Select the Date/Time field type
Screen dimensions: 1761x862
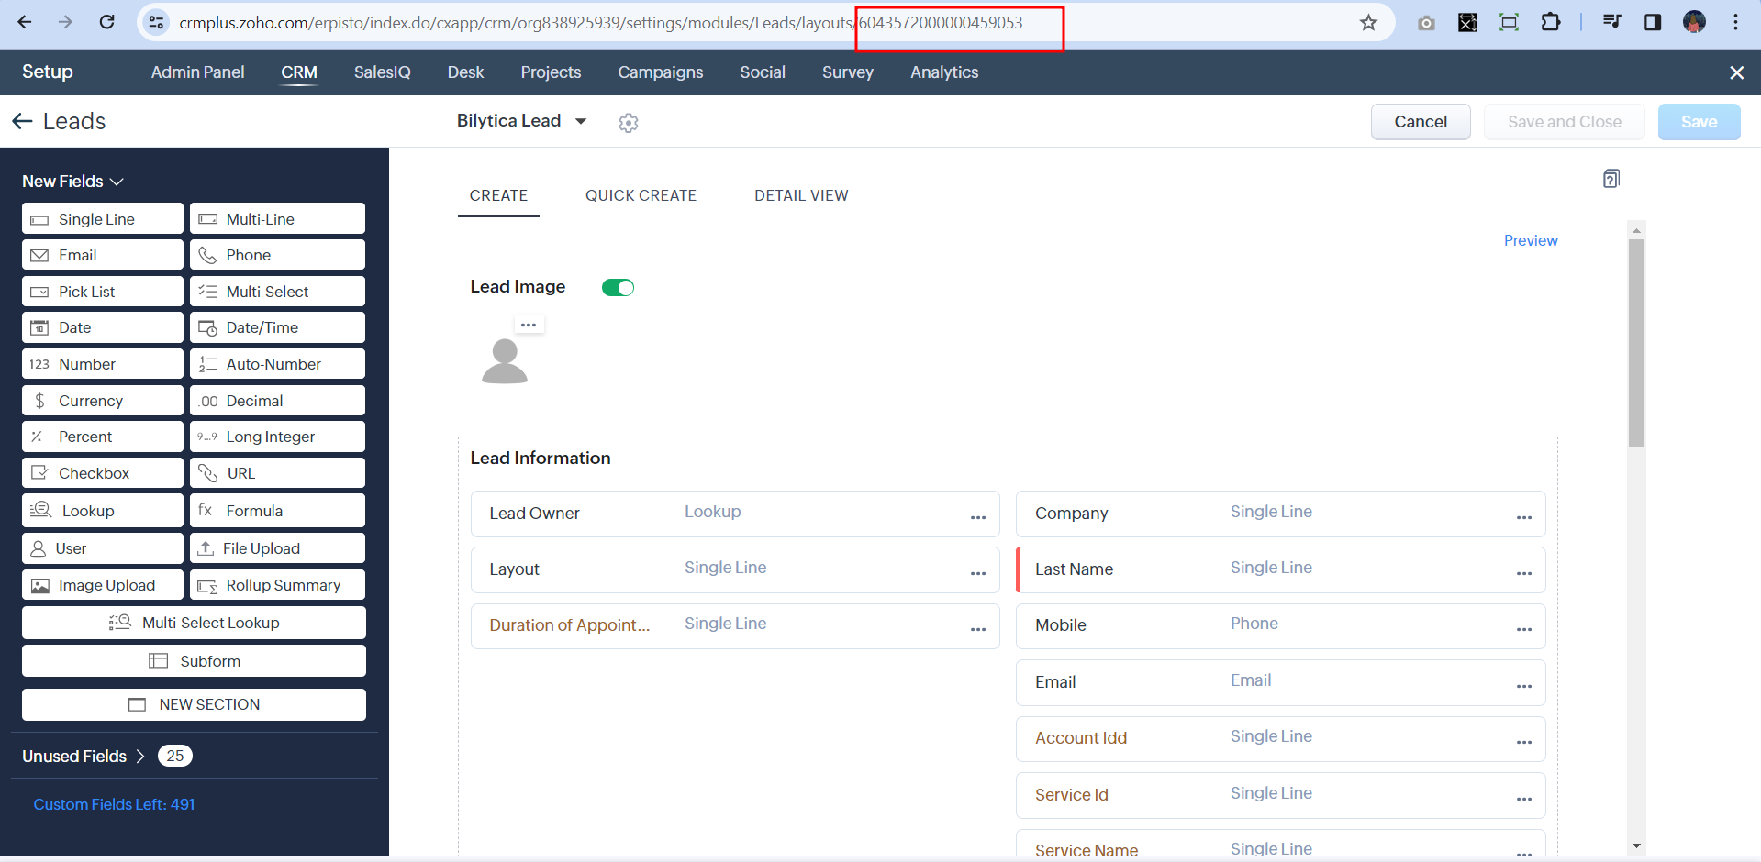click(277, 327)
